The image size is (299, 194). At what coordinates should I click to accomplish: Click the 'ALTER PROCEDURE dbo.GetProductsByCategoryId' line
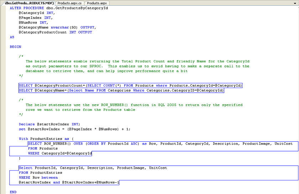click(x=59, y=8)
